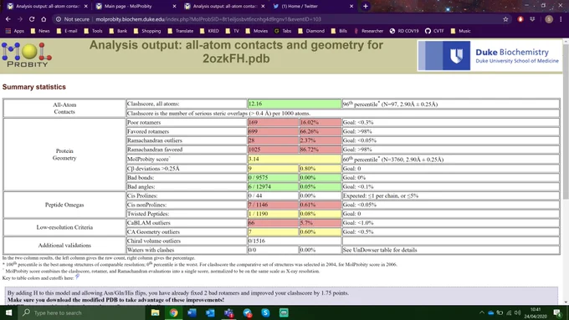The height and width of the screenshot is (320, 569).
Task: Open Outlook from the taskbar
Action: coord(211,312)
